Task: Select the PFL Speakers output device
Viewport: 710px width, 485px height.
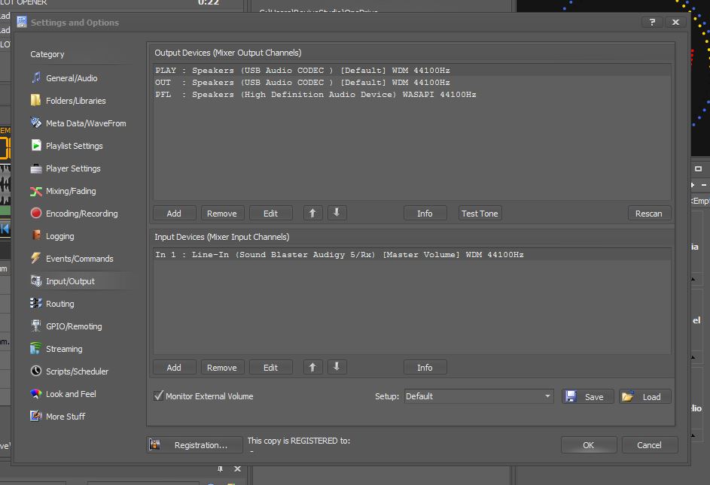Action: [x=316, y=95]
